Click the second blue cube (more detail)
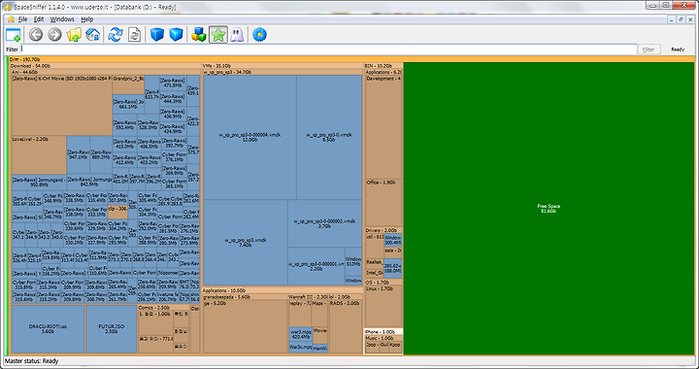The image size is (699, 369). pos(176,35)
